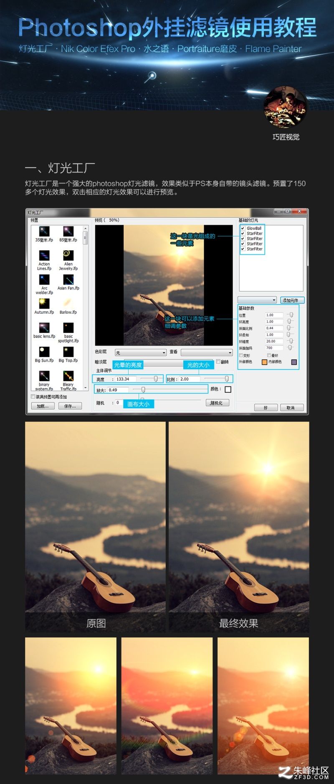Click the preset list scroll-down arrow
Image resolution: width=334 pixels, height=784 pixels.
[86, 388]
